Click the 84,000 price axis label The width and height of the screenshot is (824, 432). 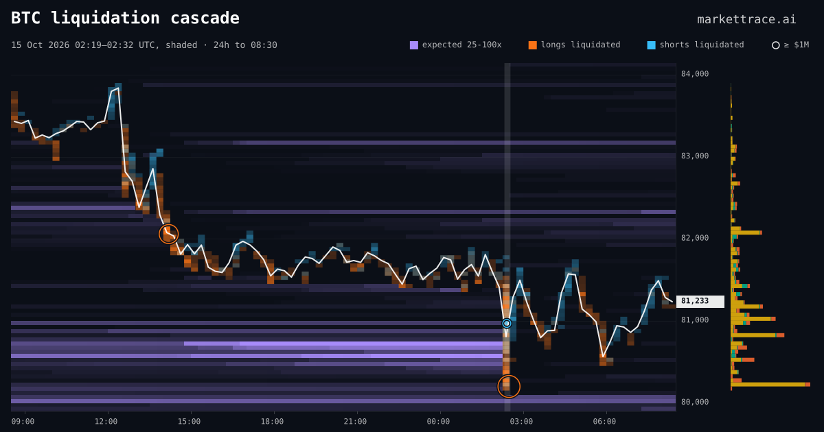(x=695, y=74)
